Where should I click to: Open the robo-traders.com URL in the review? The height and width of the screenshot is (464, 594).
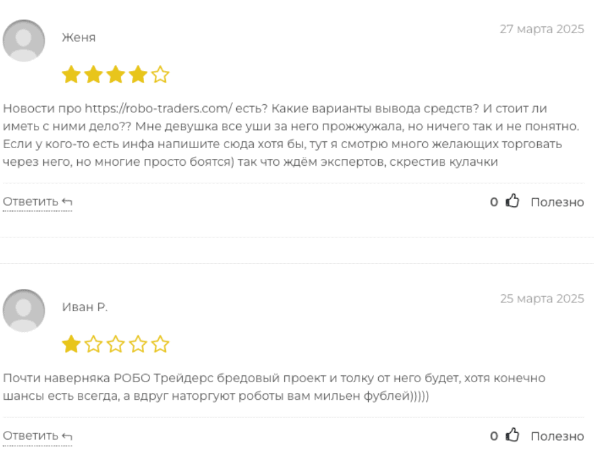pyautogui.click(x=159, y=108)
